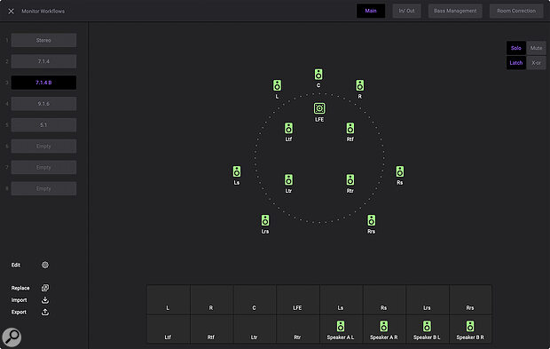Enable Solo mode
Viewport: 550px width, 349px height.
pyautogui.click(x=516, y=48)
